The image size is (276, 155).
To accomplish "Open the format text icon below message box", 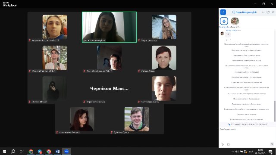I will [223, 145].
